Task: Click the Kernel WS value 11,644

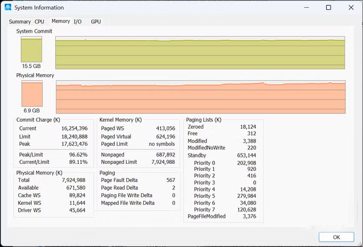Action: (78, 203)
